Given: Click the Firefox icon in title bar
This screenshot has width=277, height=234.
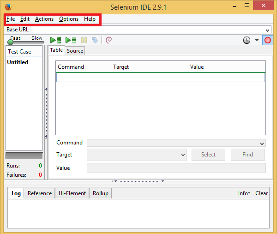Looking at the screenshot, I should point(8,7).
